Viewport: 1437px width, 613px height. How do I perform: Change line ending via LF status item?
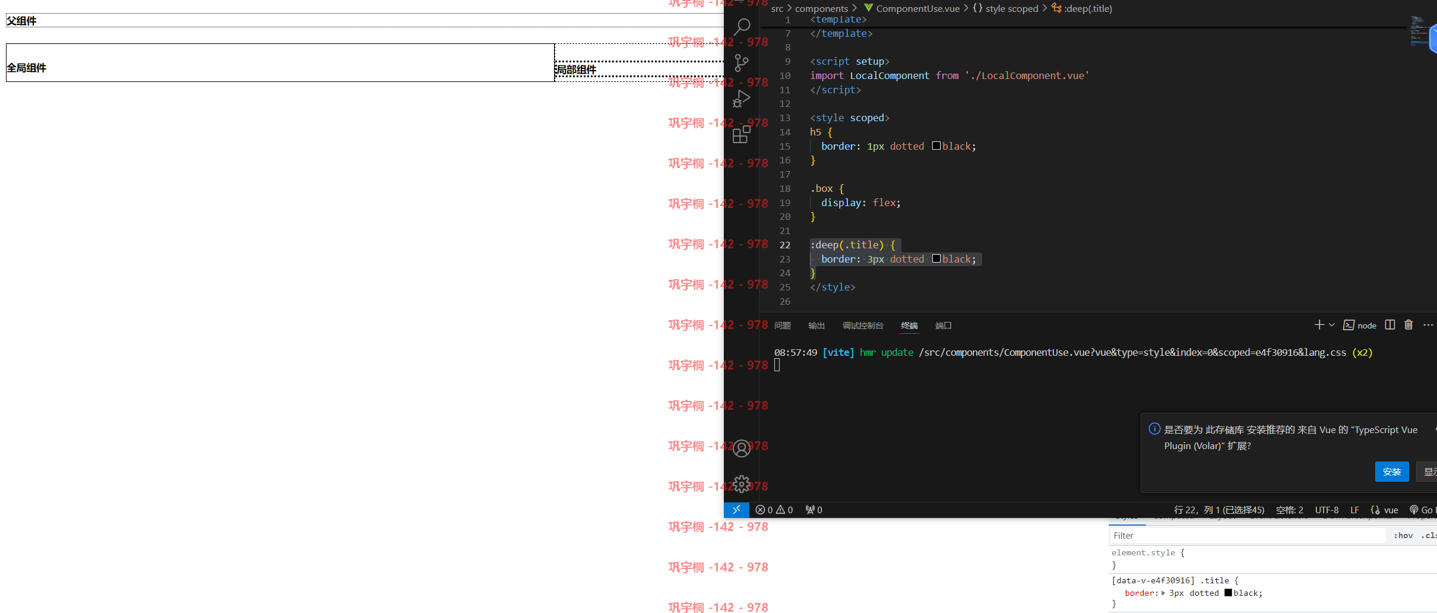(1354, 510)
